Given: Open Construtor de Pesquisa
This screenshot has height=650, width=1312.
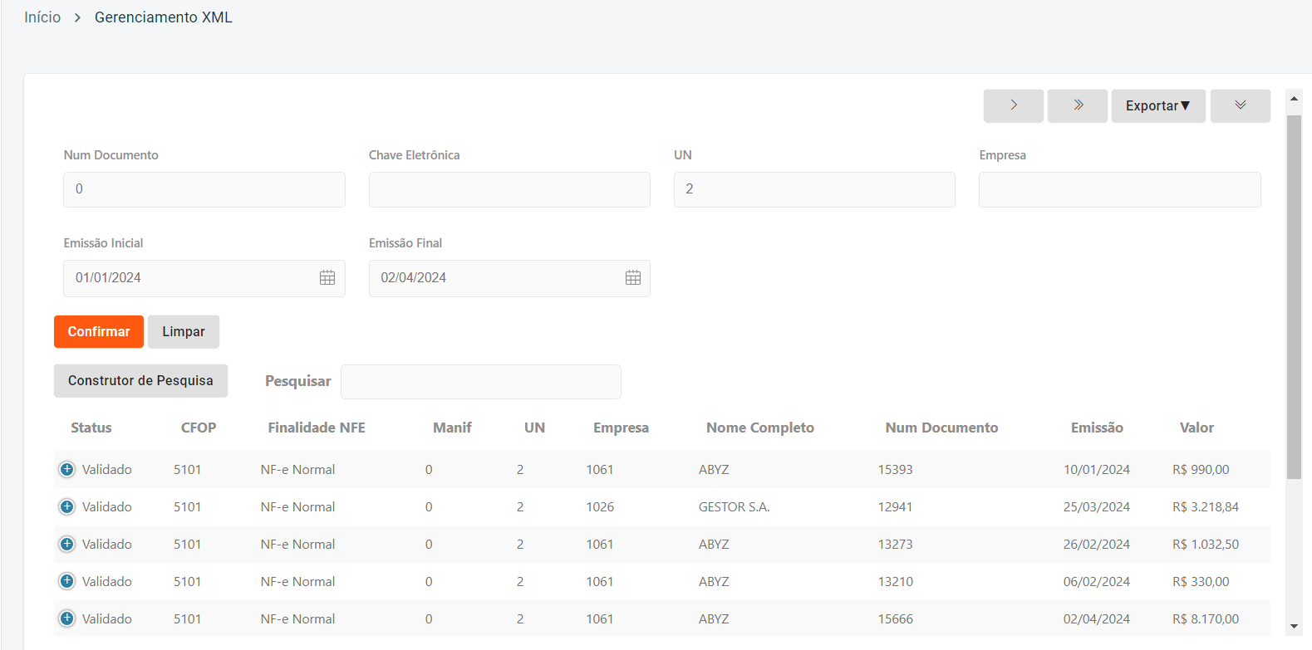Looking at the screenshot, I should tap(140, 381).
